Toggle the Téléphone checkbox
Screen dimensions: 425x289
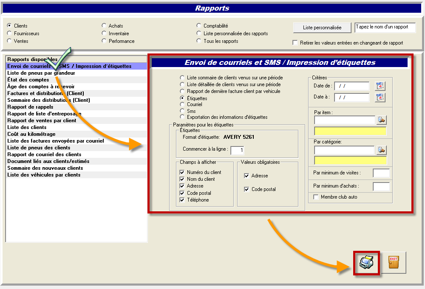click(x=182, y=200)
